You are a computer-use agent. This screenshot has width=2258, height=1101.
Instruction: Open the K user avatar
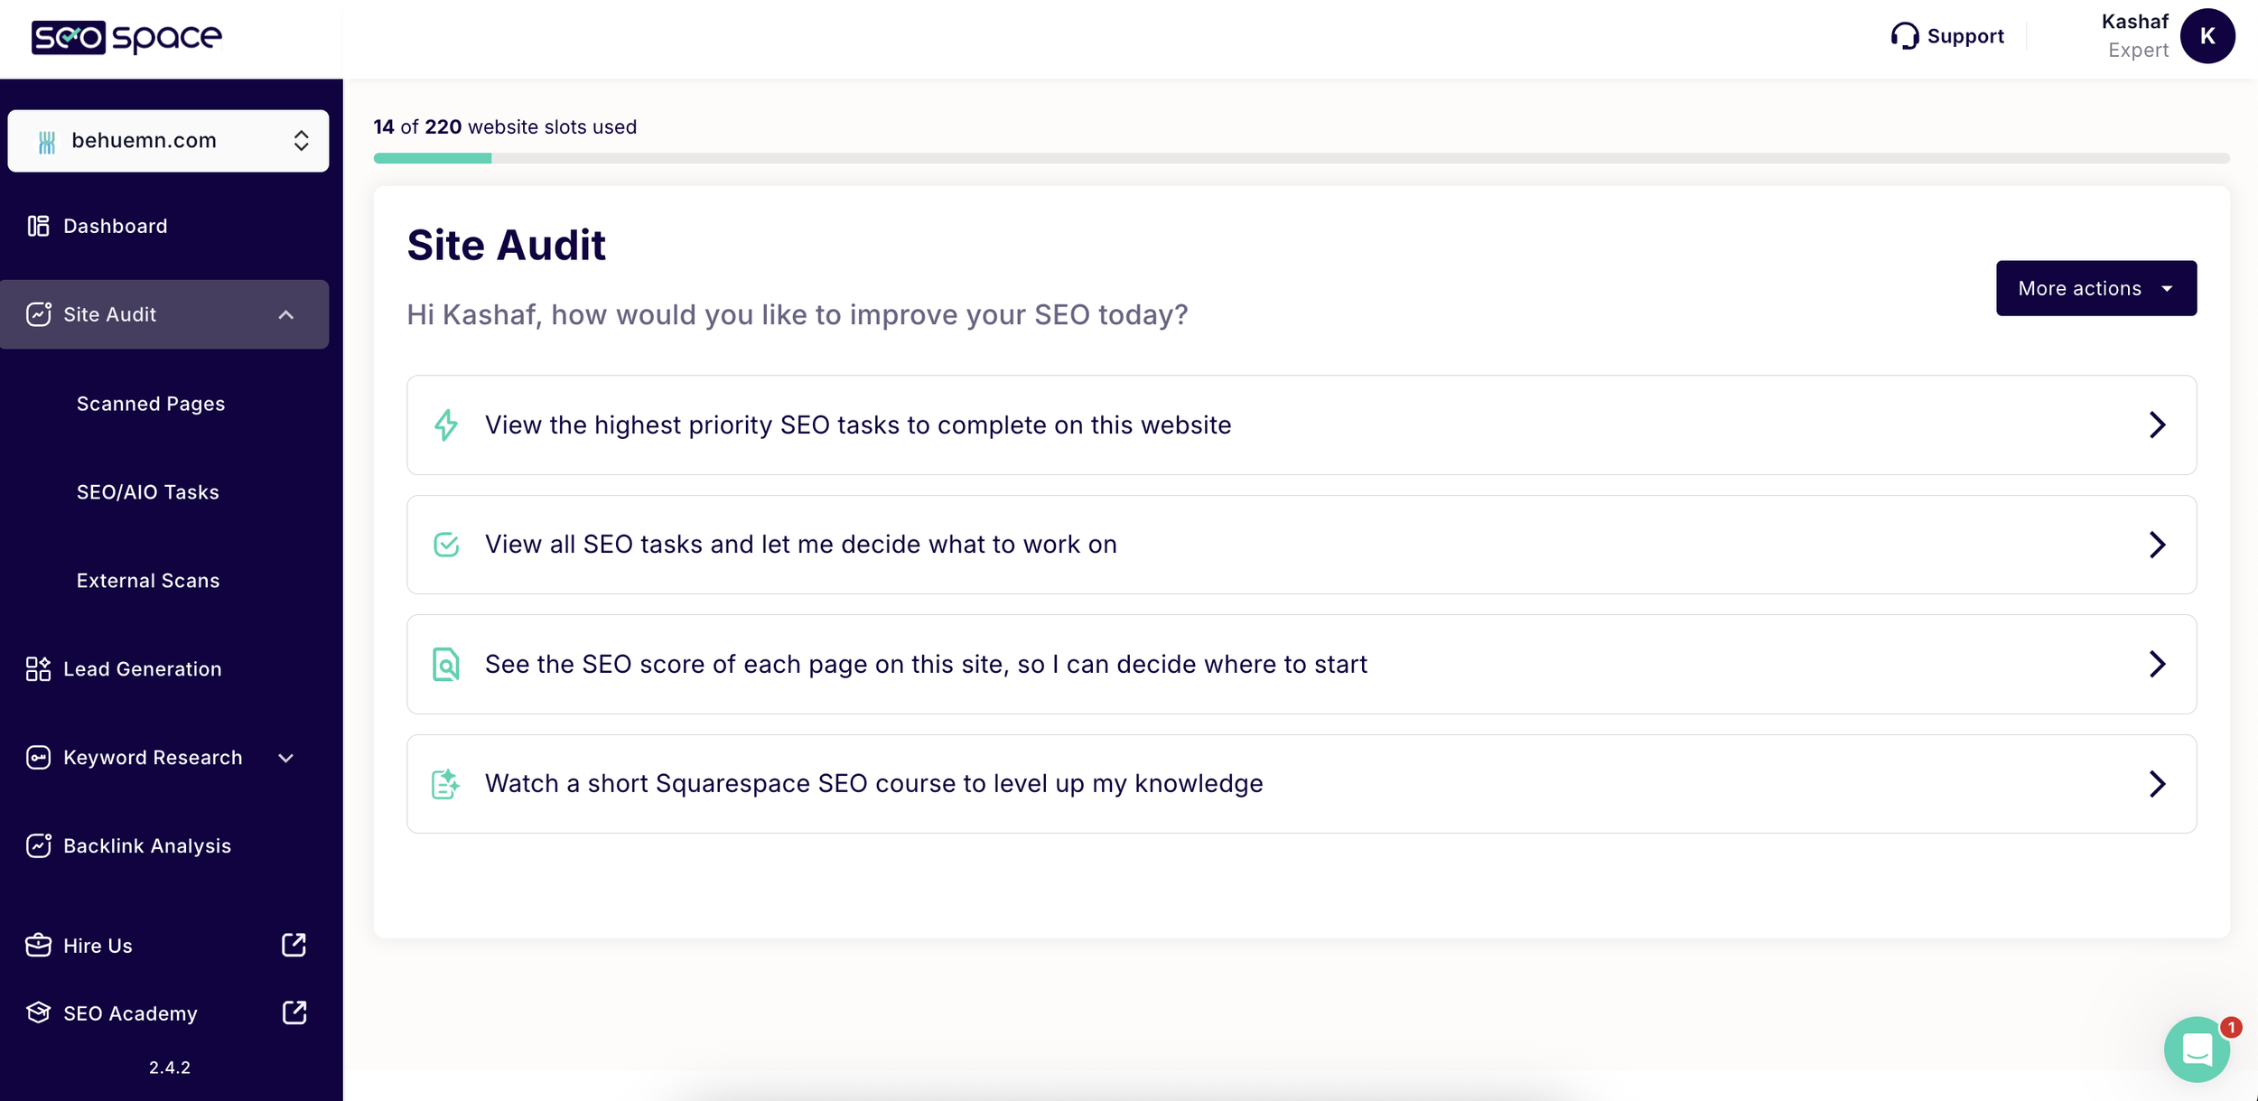2207,36
